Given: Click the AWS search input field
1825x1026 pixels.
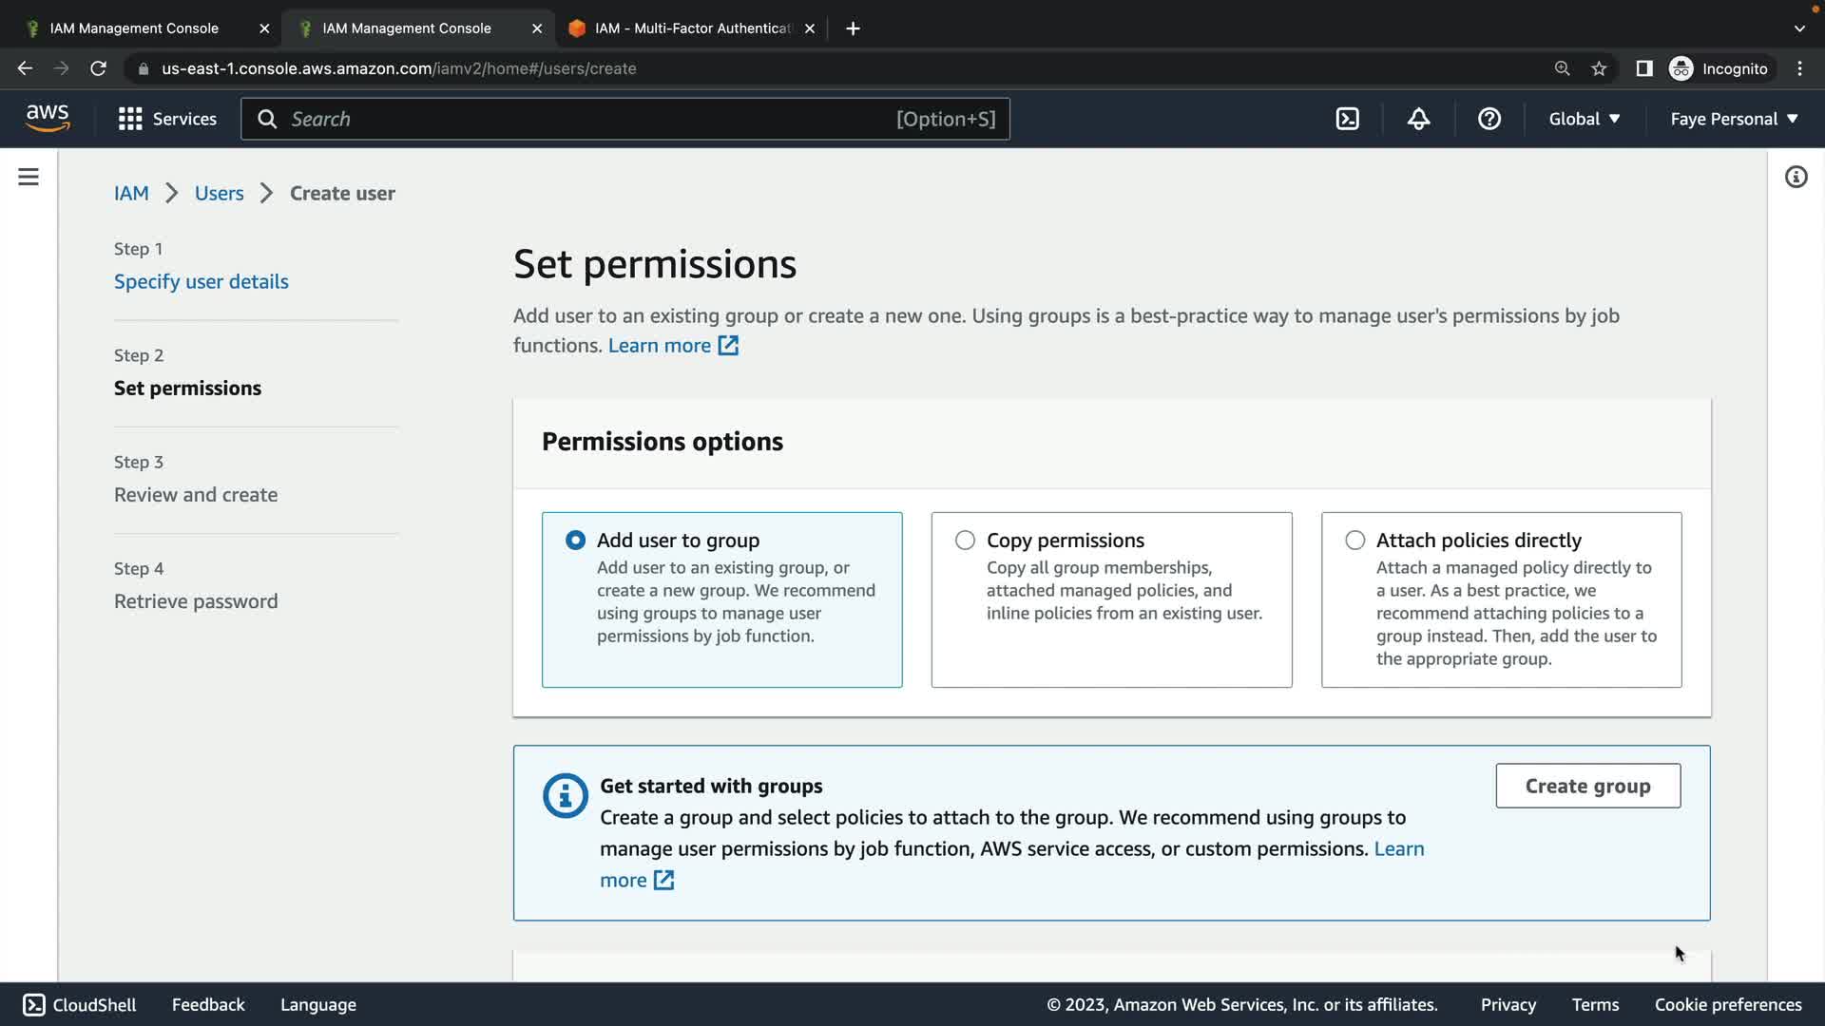Looking at the screenshot, I should (589, 119).
